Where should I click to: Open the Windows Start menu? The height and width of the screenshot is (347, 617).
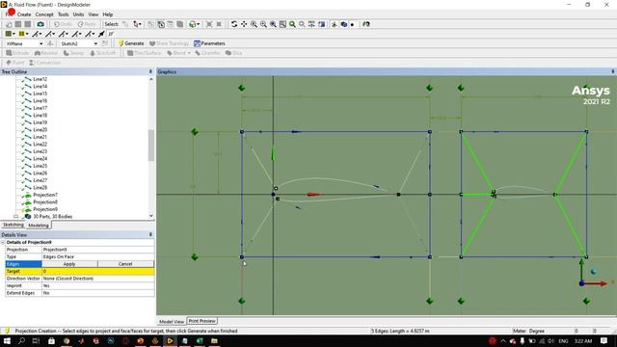click(7, 340)
